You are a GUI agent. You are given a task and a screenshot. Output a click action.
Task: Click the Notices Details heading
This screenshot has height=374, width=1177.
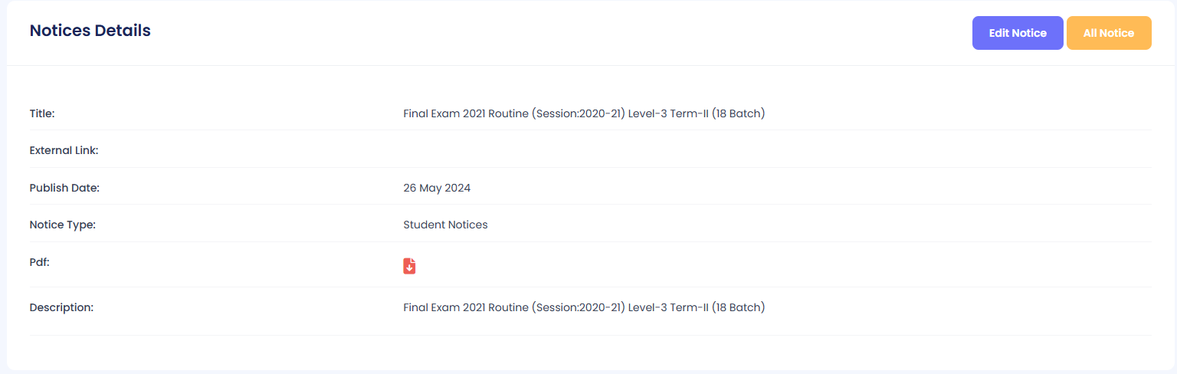(90, 31)
